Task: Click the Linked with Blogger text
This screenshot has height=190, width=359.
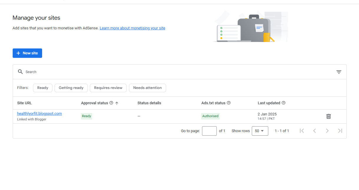Action: point(32,120)
